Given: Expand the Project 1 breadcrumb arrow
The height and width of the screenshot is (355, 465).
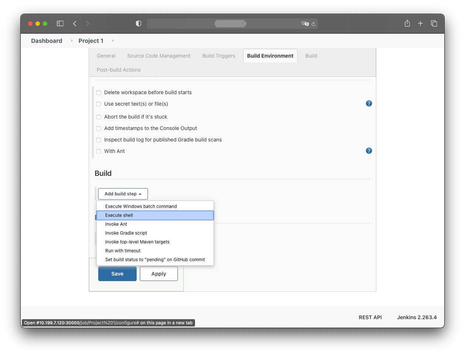Looking at the screenshot, I should click(x=113, y=41).
